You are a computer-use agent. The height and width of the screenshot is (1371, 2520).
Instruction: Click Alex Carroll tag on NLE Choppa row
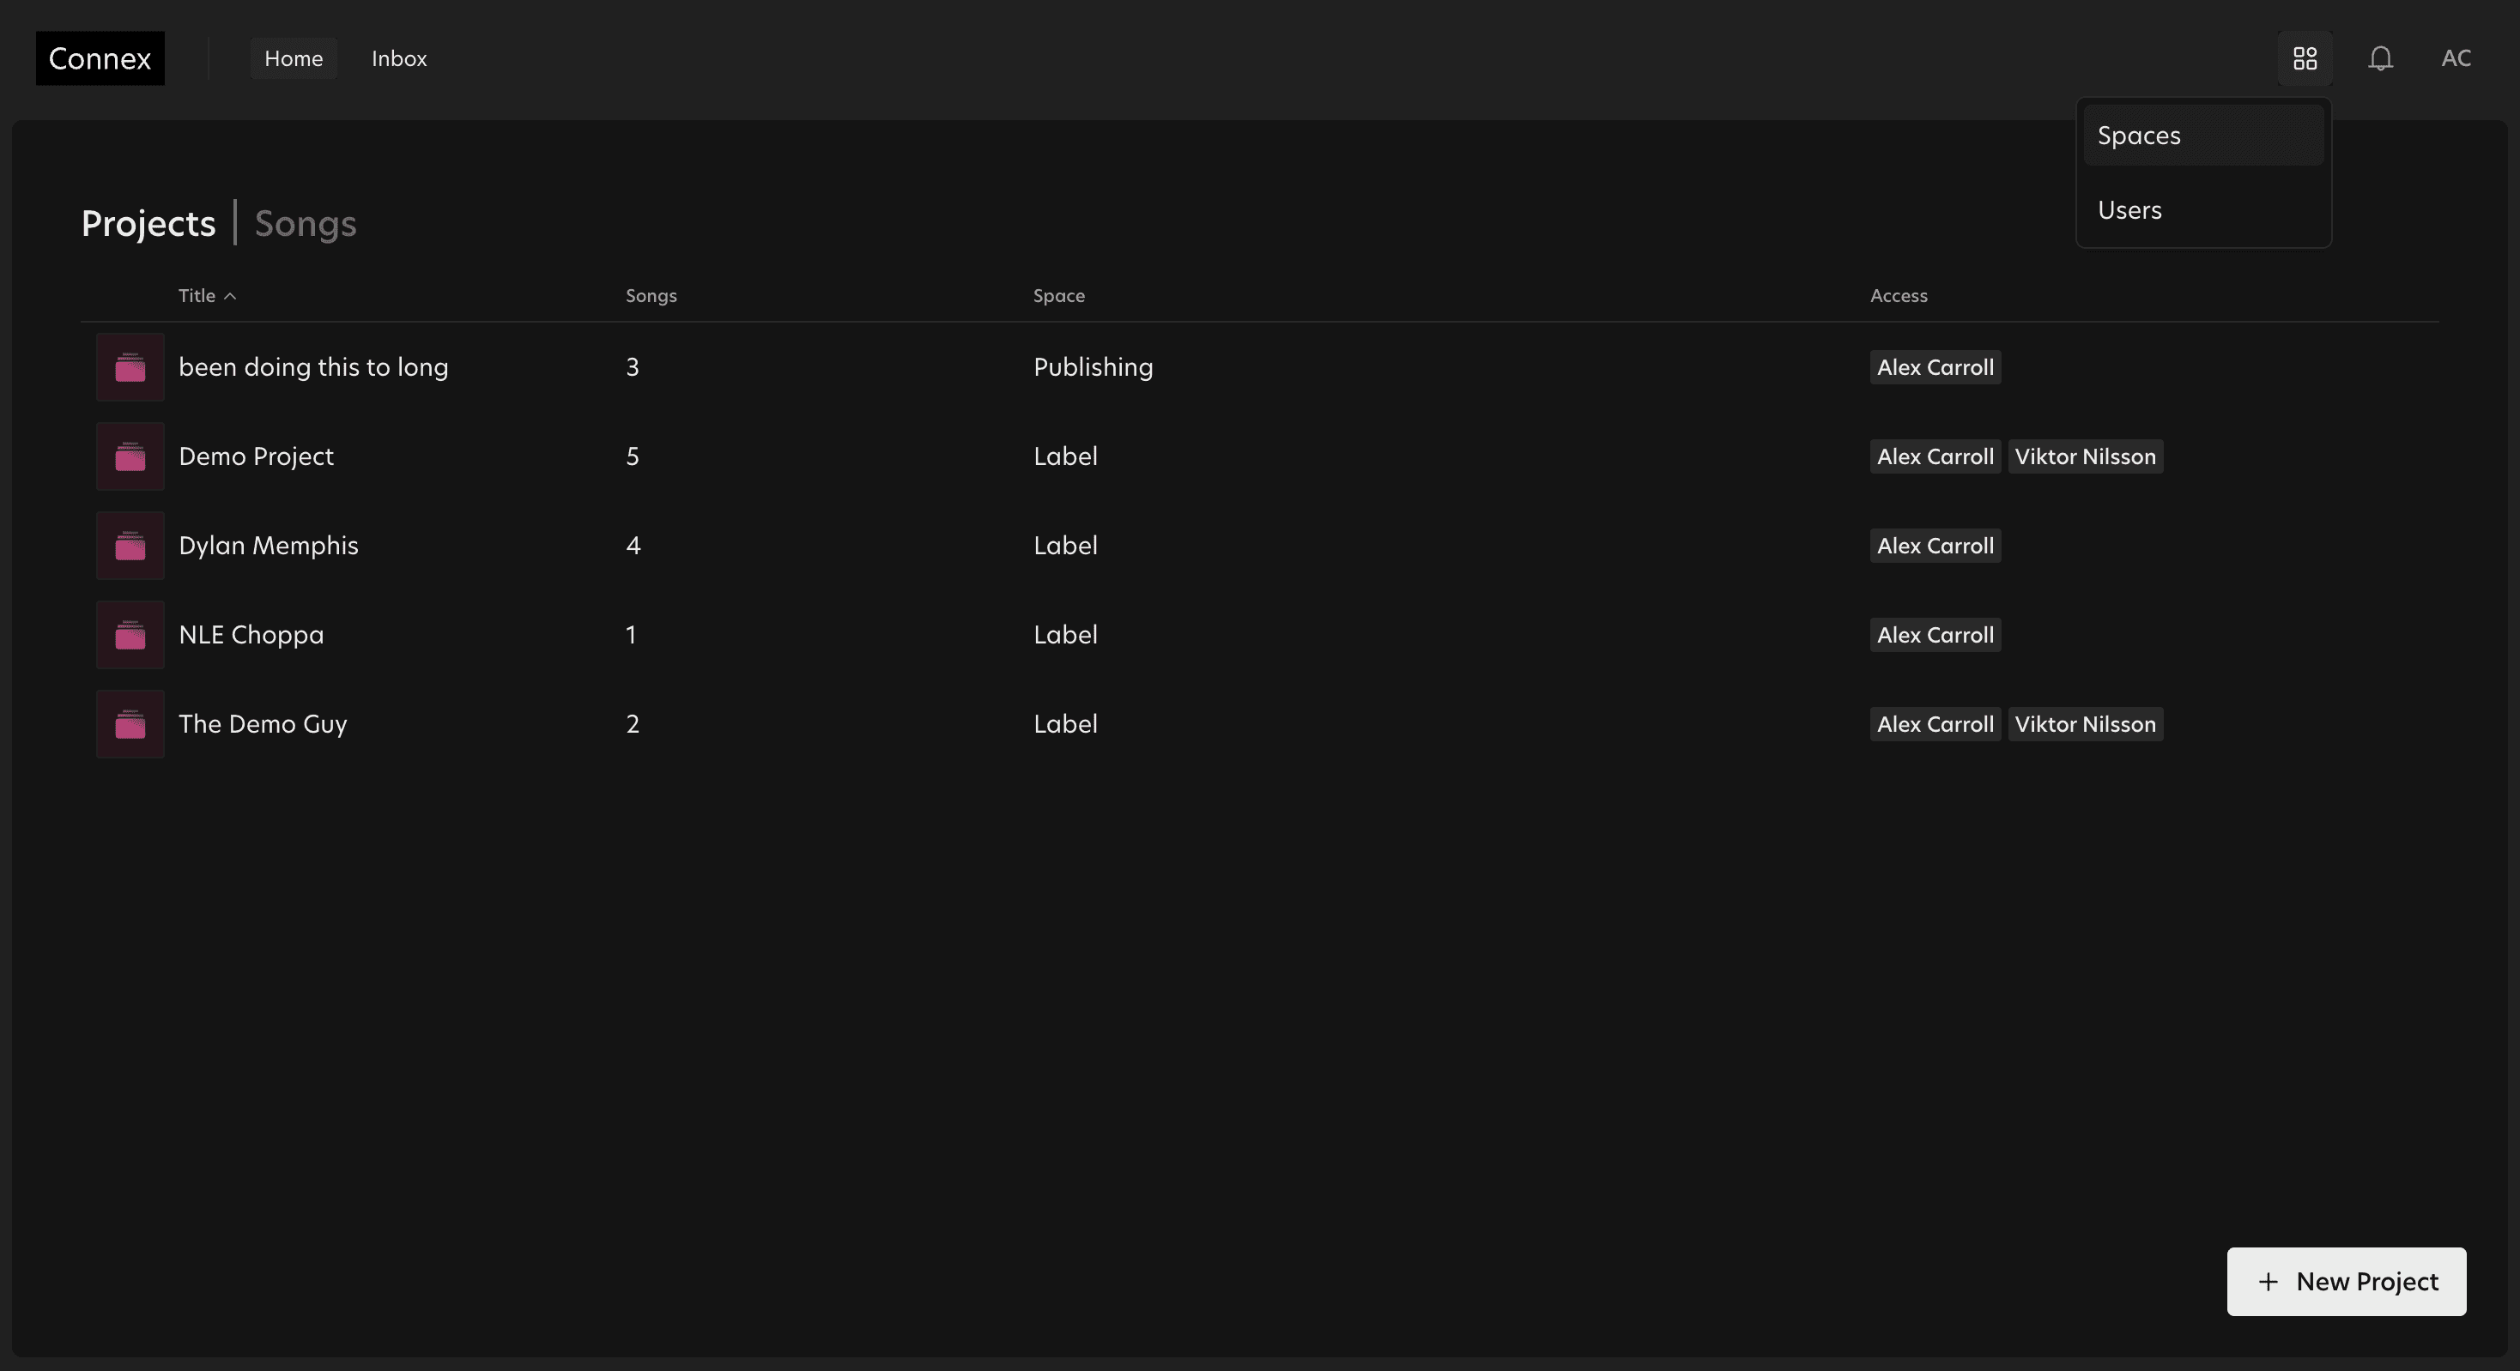(1934, 635)
